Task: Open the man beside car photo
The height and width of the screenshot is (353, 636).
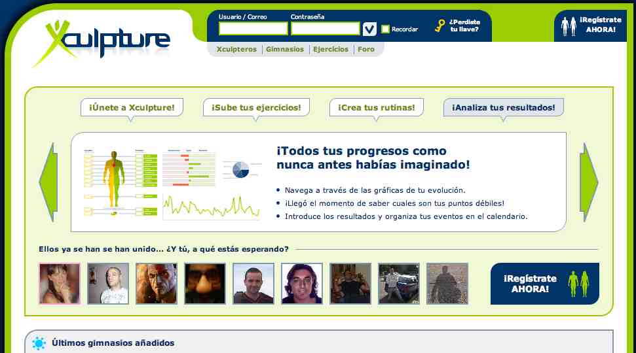Action: [x=399, y=283]
